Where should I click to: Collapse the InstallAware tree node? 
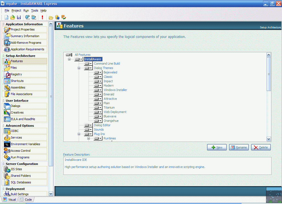69,59
